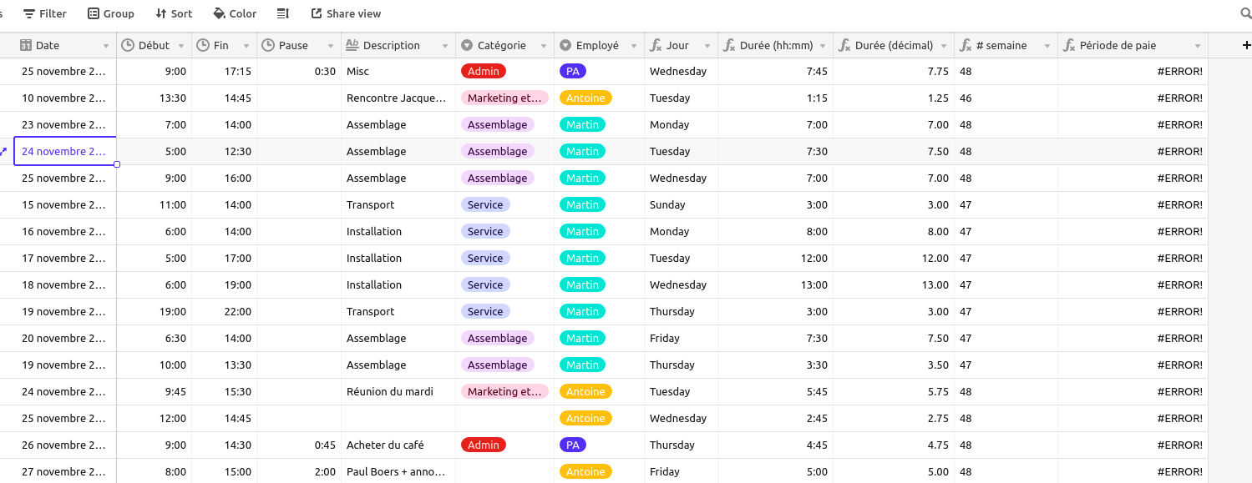1252x483 pixels.
Task: Click the Sunday cell in Jour column
Action: (x=681, y=205)
